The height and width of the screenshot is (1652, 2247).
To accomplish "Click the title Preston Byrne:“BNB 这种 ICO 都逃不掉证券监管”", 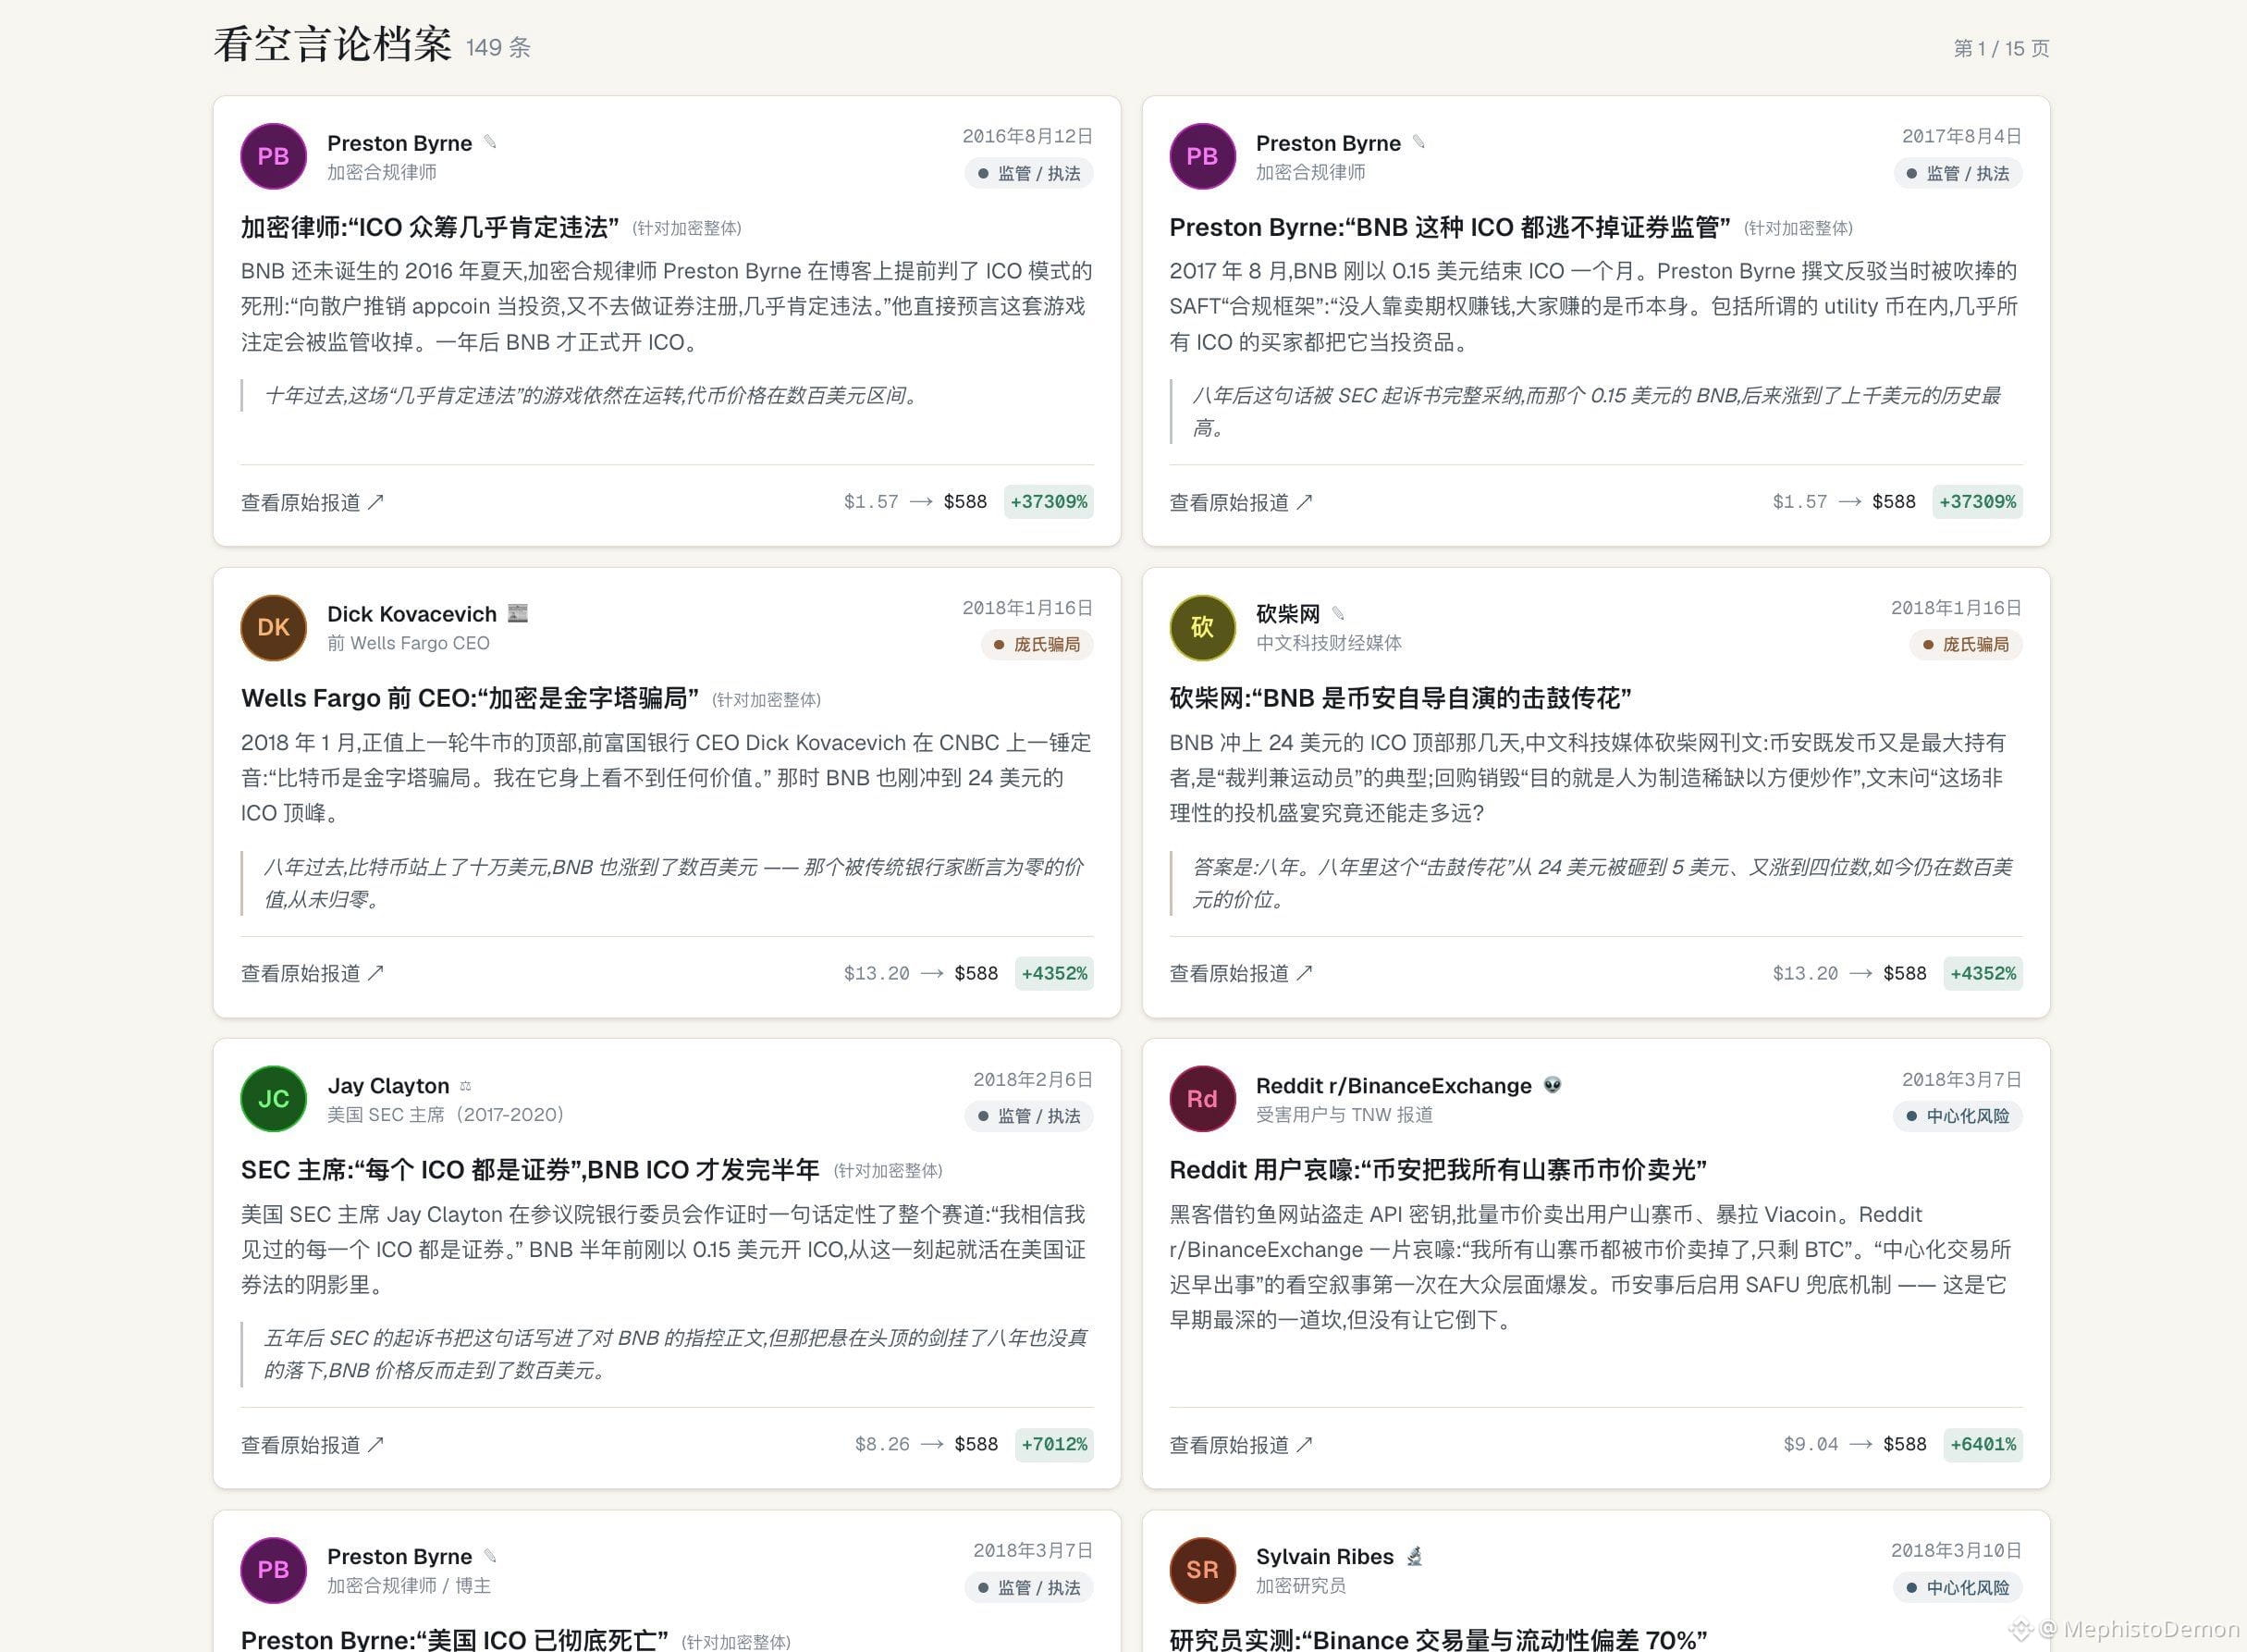I will click(x=1449, y=228).
